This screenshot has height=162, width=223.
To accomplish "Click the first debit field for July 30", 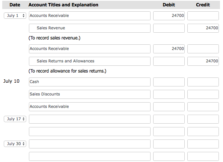I will 169,144.
